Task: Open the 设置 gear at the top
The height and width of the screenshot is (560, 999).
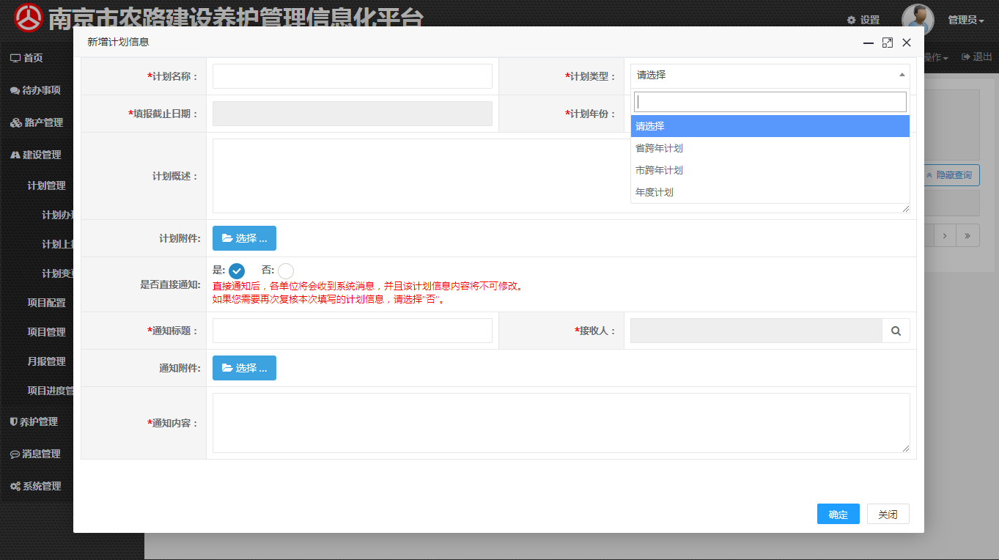Action: [x=863, y=20]
